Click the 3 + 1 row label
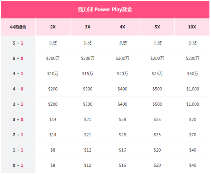Viewport: 211px width, 174px height. coord(18,104)
